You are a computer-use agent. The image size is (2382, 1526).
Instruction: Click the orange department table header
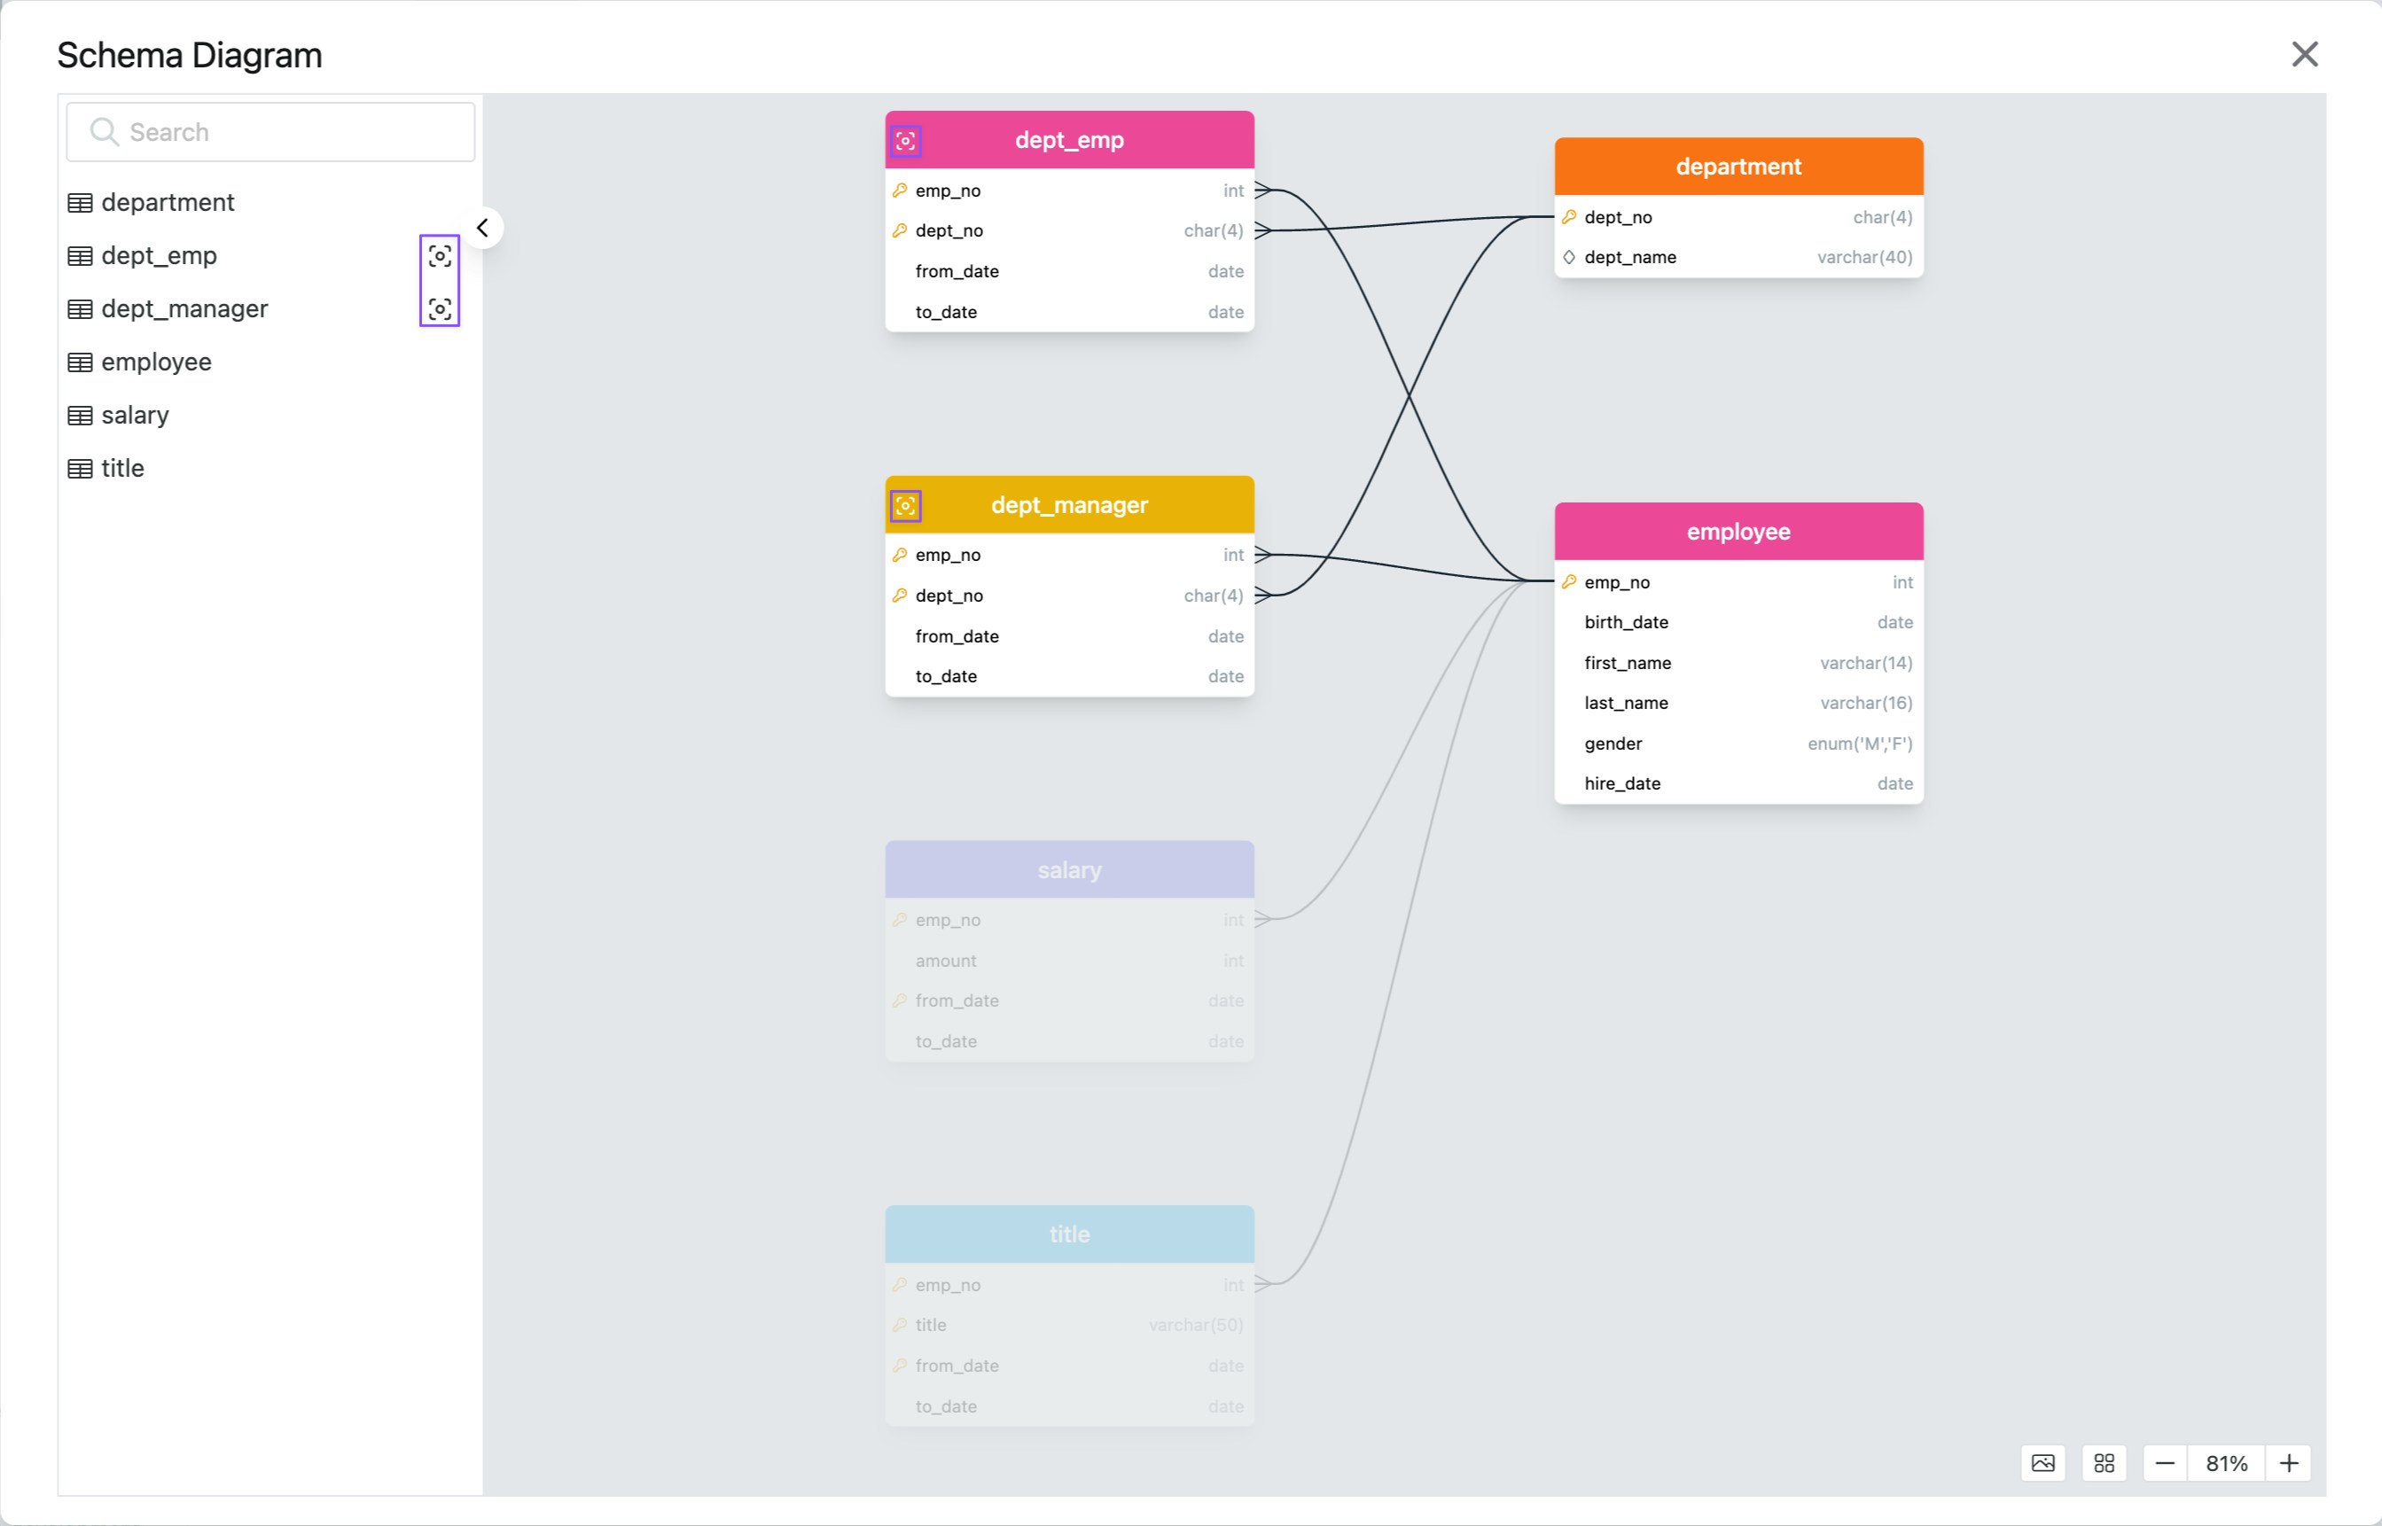(1738, 167)
